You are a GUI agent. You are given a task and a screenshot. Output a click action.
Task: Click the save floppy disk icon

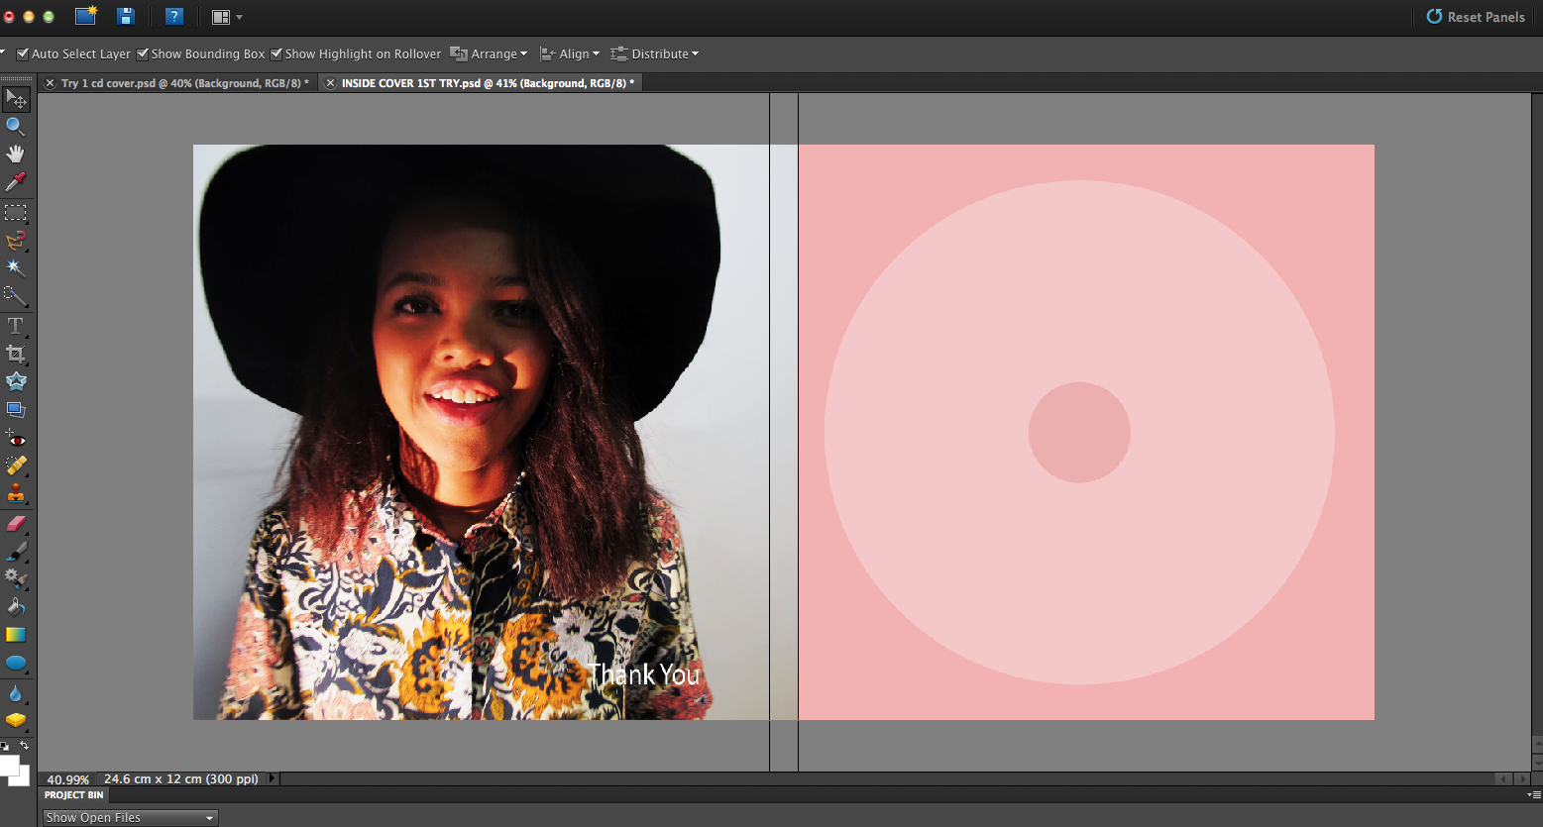coord(125,16)
